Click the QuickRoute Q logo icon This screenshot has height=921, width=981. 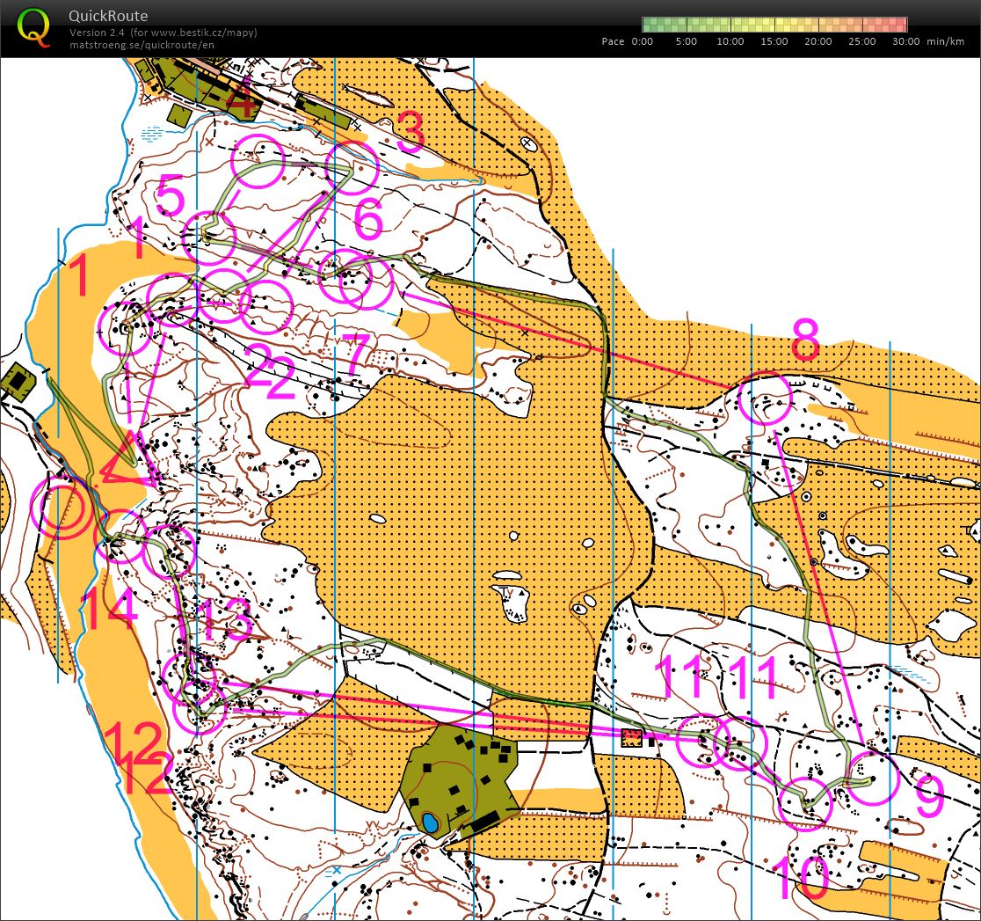[x=34, y=26]
